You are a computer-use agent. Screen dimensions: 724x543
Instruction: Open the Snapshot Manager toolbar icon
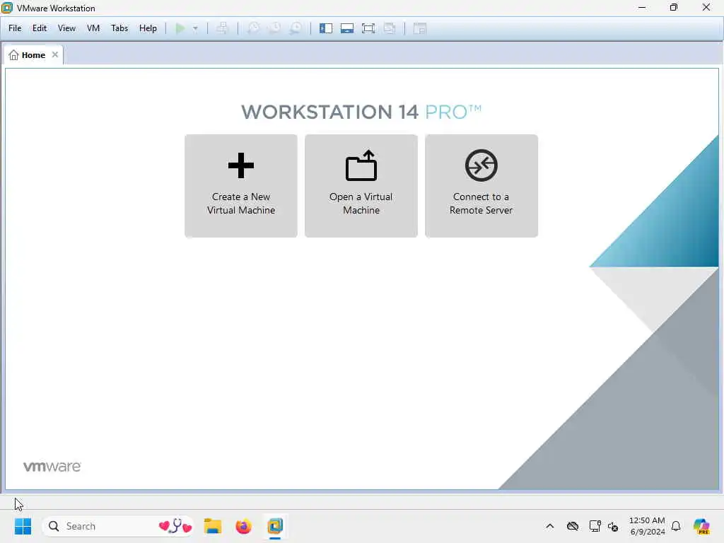coord(296,28)
